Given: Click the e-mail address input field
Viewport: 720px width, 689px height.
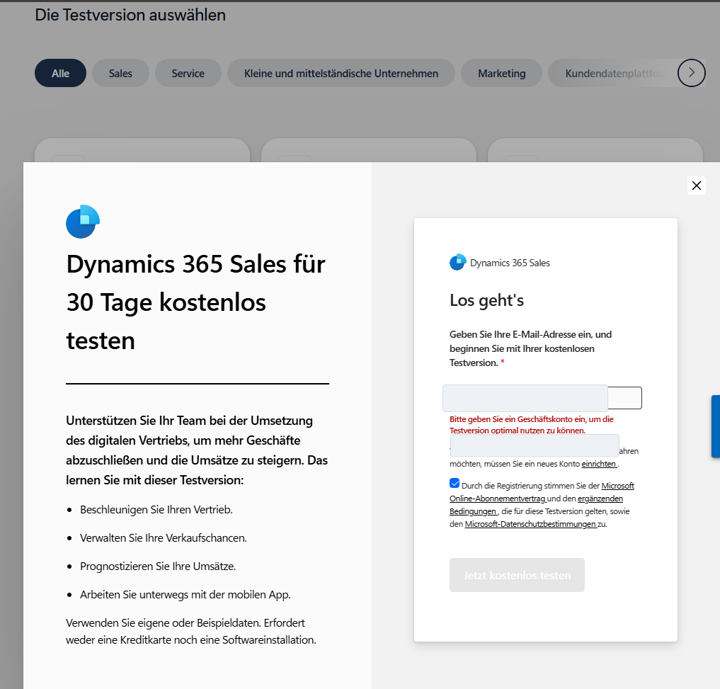Looking at the screenshot, I should pos(542,398).
